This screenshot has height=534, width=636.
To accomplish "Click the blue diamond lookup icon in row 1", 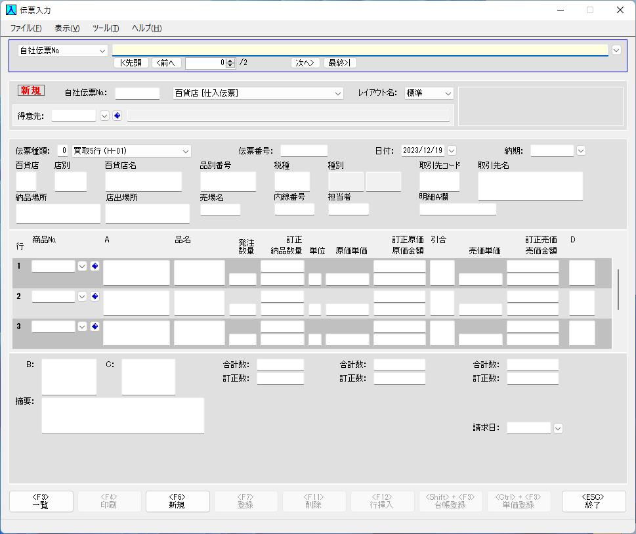I will click(95, 266).
